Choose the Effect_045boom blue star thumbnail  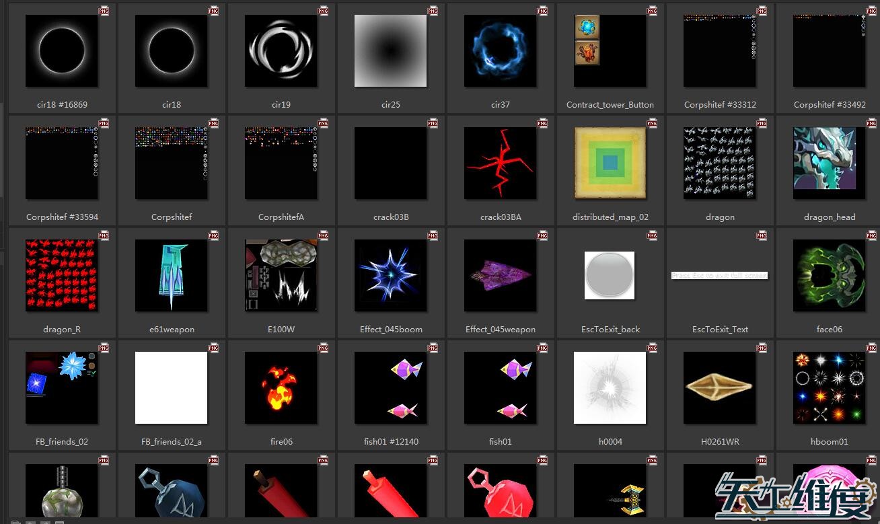pyautogui.click(x=390, y=276)
